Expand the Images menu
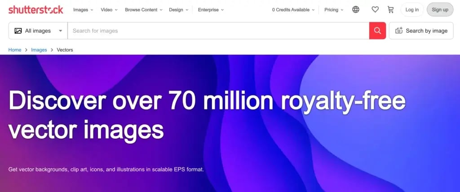The height and width of the screenshot is (192, 460). coord(83,9)
